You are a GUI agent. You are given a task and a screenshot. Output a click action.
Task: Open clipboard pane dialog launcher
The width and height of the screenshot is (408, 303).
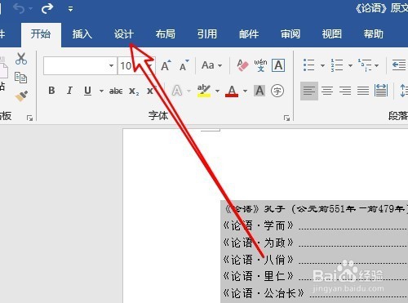(29, 118)
